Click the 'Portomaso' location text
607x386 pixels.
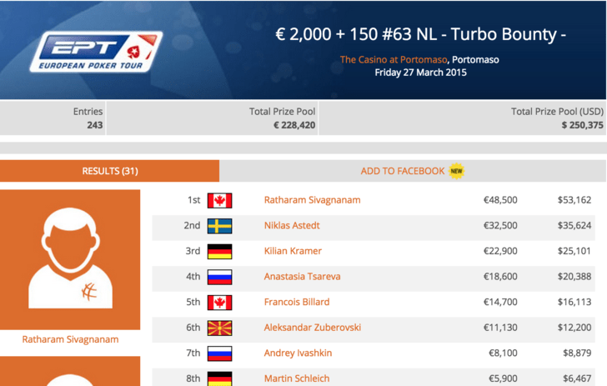[475, 60]
